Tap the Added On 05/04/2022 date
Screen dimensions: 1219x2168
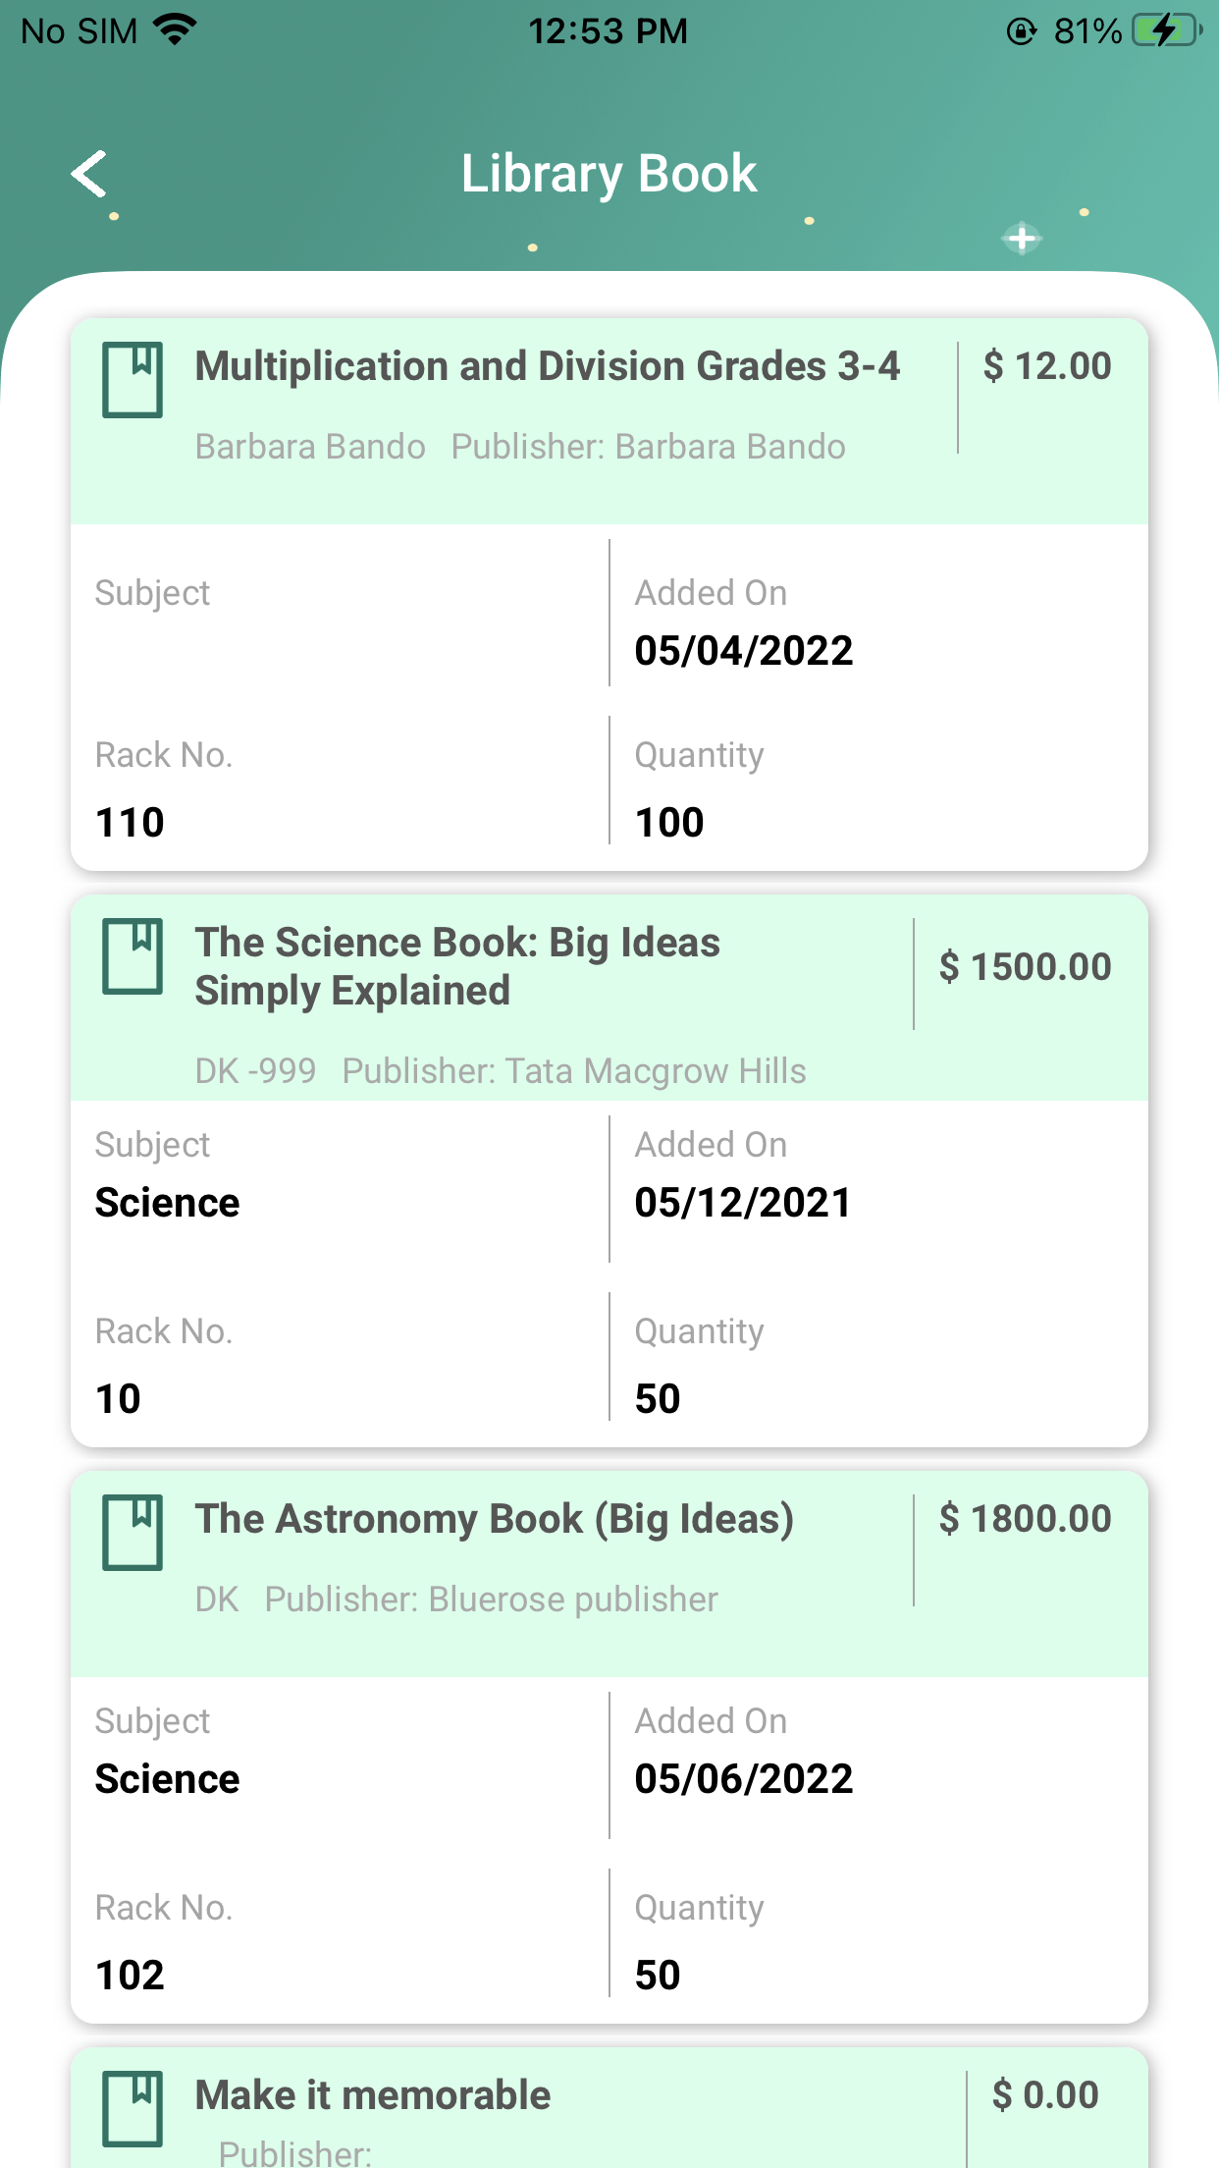point(743,651)
